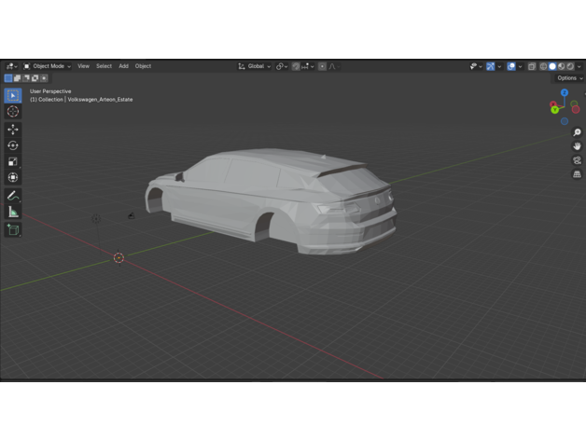Toggle camera view with camera icon

point(577,160)
